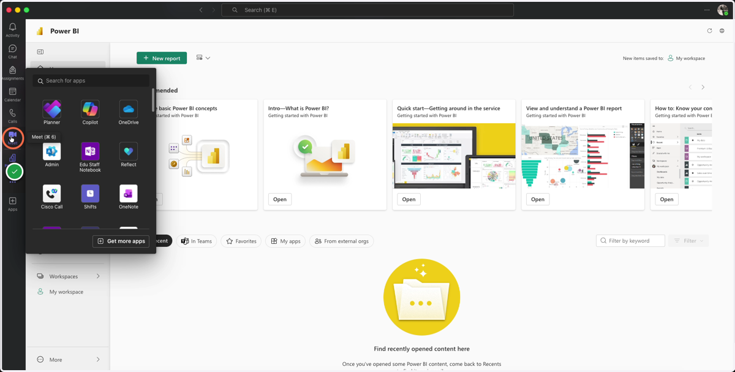
Task: Select the From external orgs tab
Action: 342,241
